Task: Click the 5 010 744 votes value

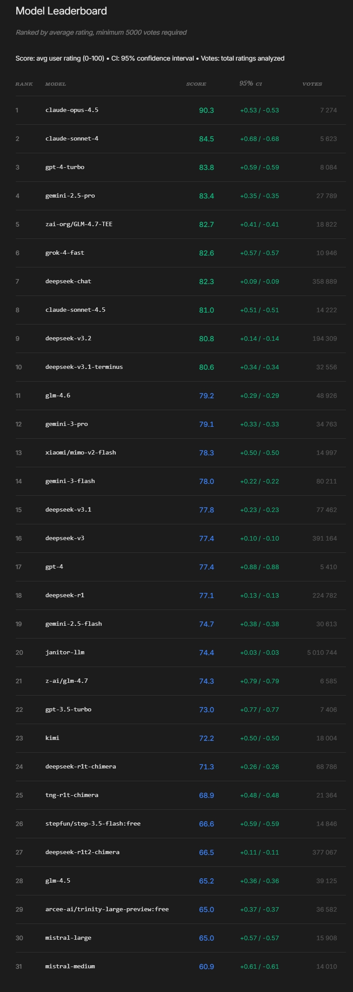Action: pyautogui.click(x=322, y=653)
